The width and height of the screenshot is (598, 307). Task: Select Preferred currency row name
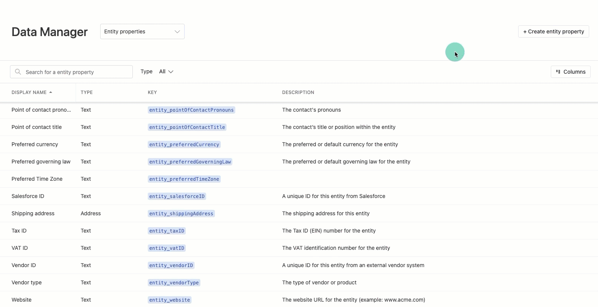[35, 144]
